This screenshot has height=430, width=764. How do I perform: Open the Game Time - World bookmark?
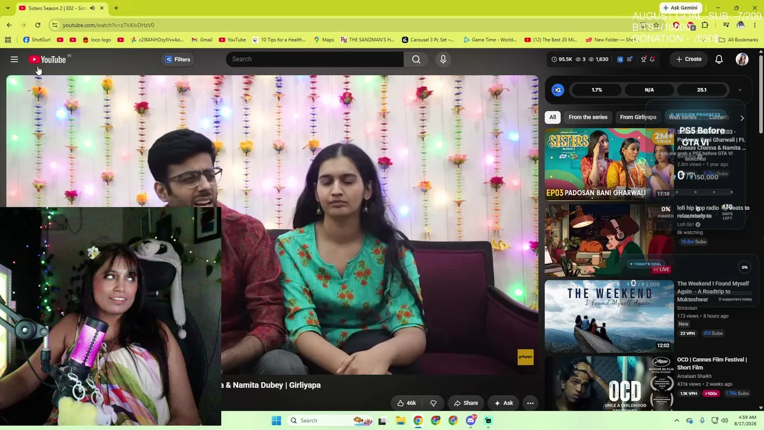(x=490, y=40)
